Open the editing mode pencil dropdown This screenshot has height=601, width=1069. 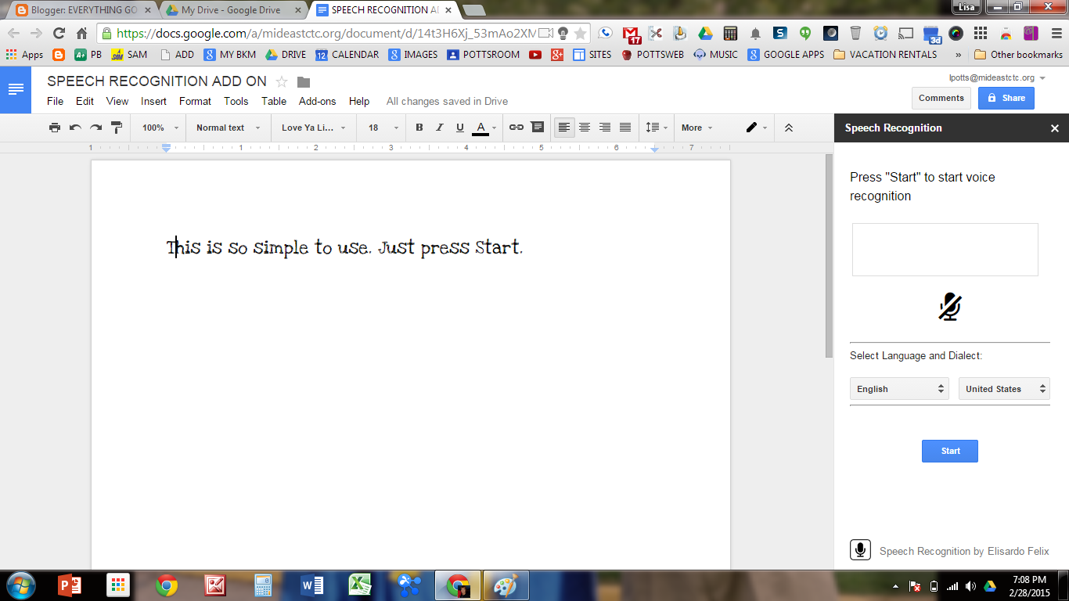pyautogui.click(x=757, y=128)
